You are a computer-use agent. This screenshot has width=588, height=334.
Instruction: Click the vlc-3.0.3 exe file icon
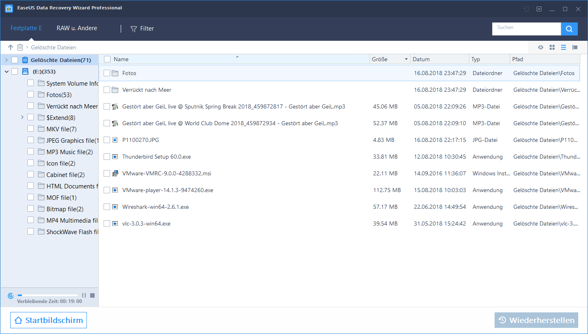tap(115, 223)
